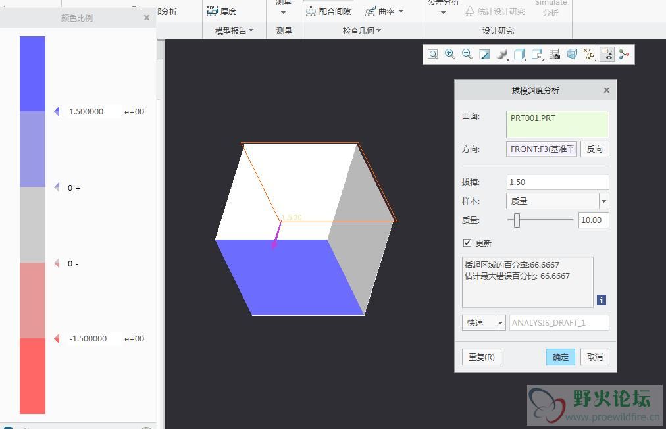The image size is (666, 429).
Task: Open the saved orientations icon
Action: [x=537, y=55]
